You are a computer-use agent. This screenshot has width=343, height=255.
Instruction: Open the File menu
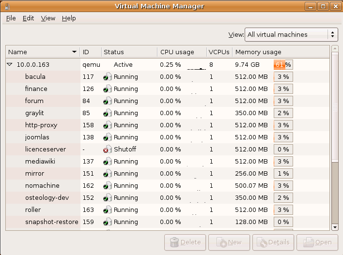point(11,18)
